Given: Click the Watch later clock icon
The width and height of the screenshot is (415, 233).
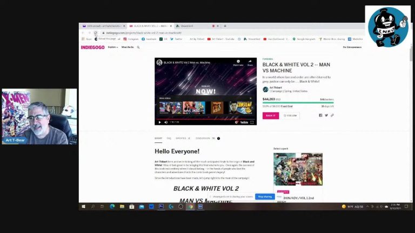Looking at the screenshot, I should (x=238, y=63).
